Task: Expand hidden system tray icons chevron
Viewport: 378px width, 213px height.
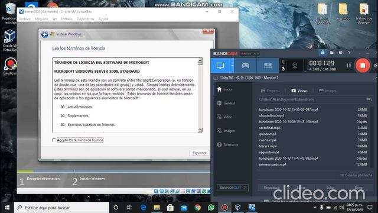Action: (315, 208)
